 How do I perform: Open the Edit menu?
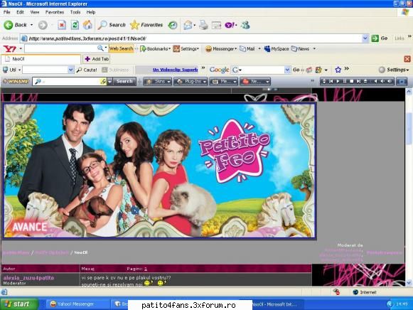pos(20,12)
